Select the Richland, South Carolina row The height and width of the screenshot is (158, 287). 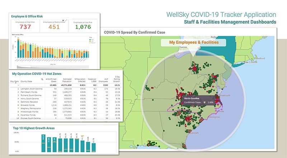pyautogui.click(x=65, y=95)
